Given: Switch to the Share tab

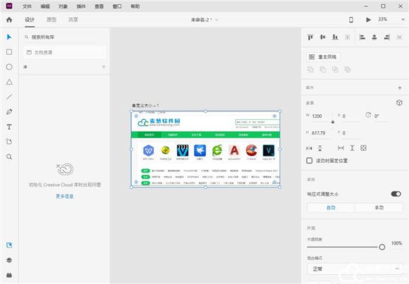Looking at the screenshot, I should click(73, 20).
